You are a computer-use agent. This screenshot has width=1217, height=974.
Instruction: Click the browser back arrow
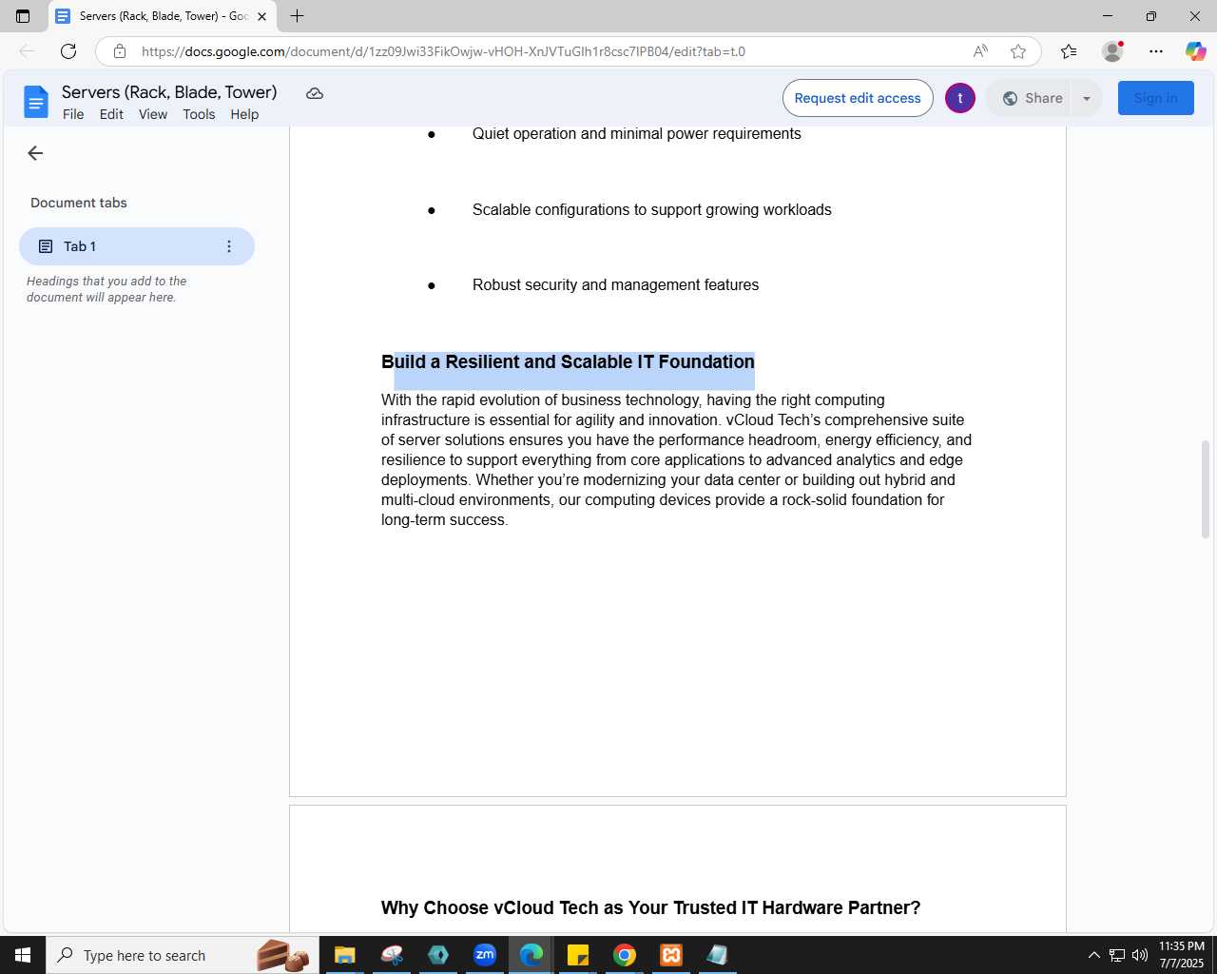coord(27,51)
